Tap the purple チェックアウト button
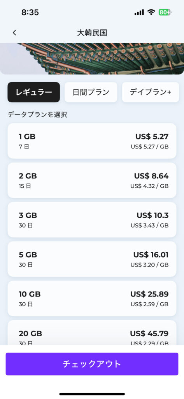Viewport: 184px width, 399px height. click(x=92, y=364)
